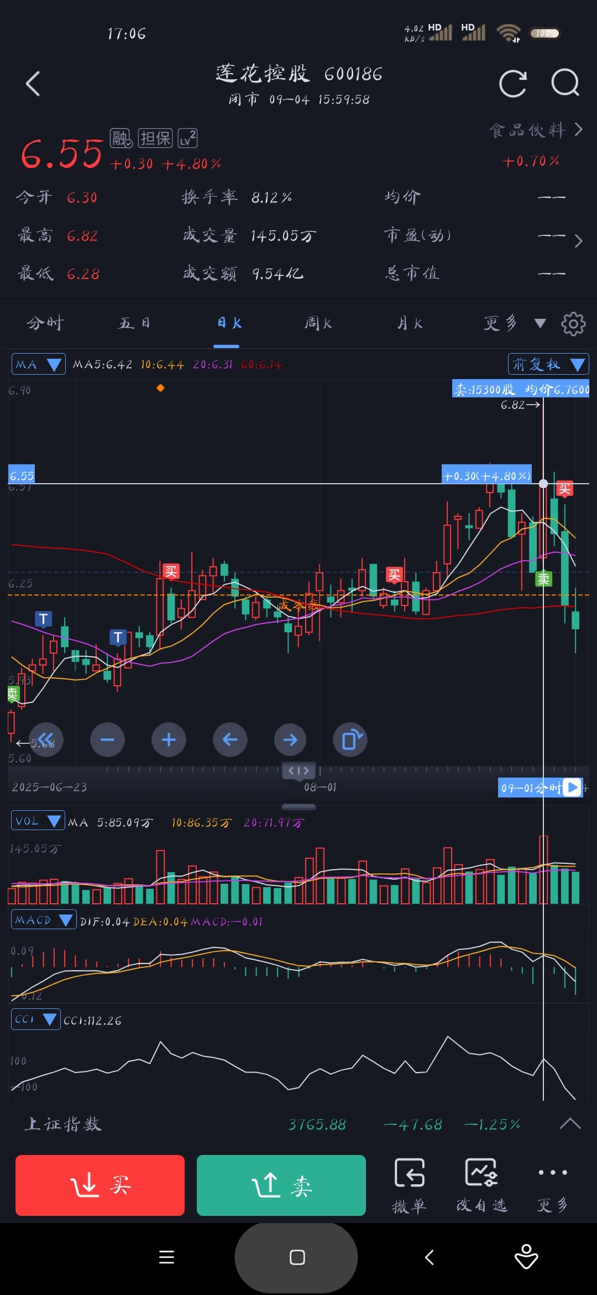This screenshot has width=597, height=1295.
Task: Tap the accessibility person icon in navbar
Action: (x=526, y=1257)
